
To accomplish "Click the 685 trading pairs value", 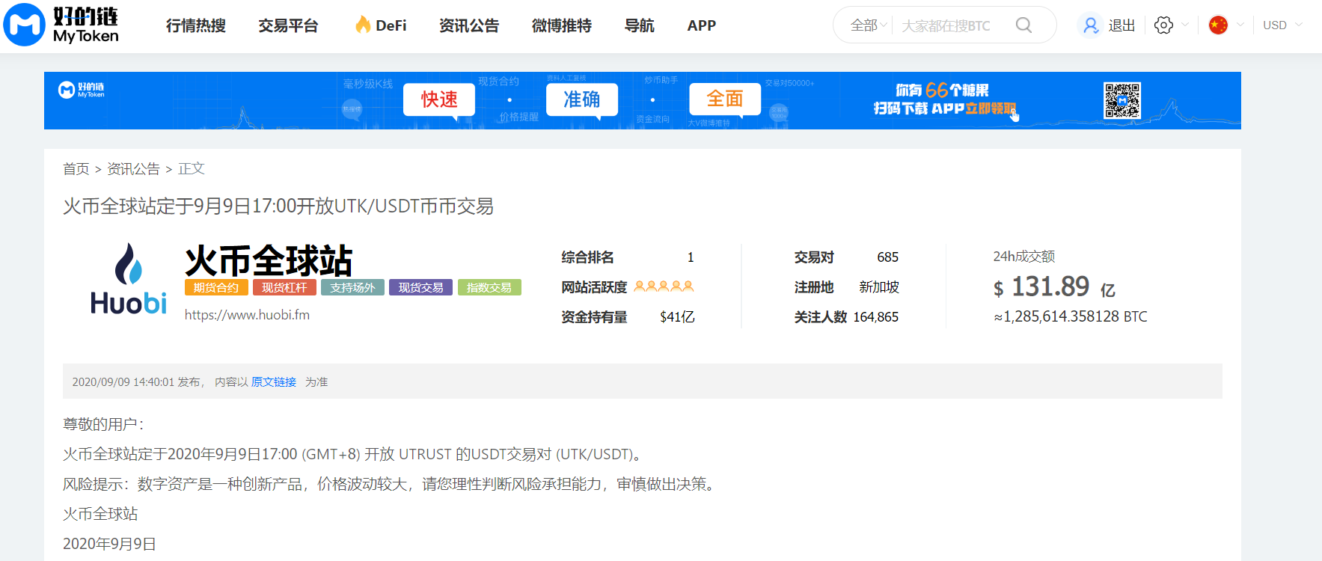I will pyautogui.click(x=888, y=257).
